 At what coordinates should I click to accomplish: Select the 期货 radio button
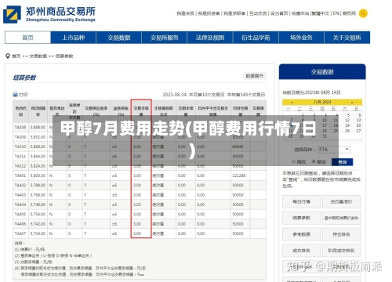tap(314, 161)
